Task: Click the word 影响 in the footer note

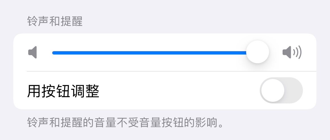Action: (x=206, y=123)
